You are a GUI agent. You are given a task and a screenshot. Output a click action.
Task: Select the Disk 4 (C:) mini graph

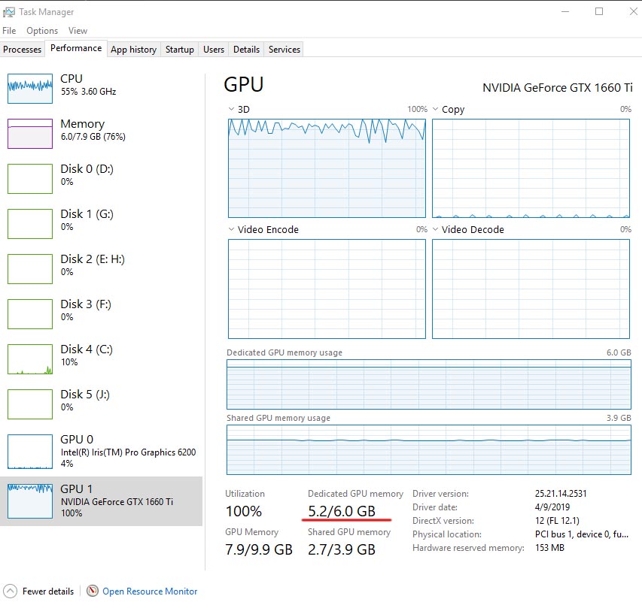coord(30,359)
